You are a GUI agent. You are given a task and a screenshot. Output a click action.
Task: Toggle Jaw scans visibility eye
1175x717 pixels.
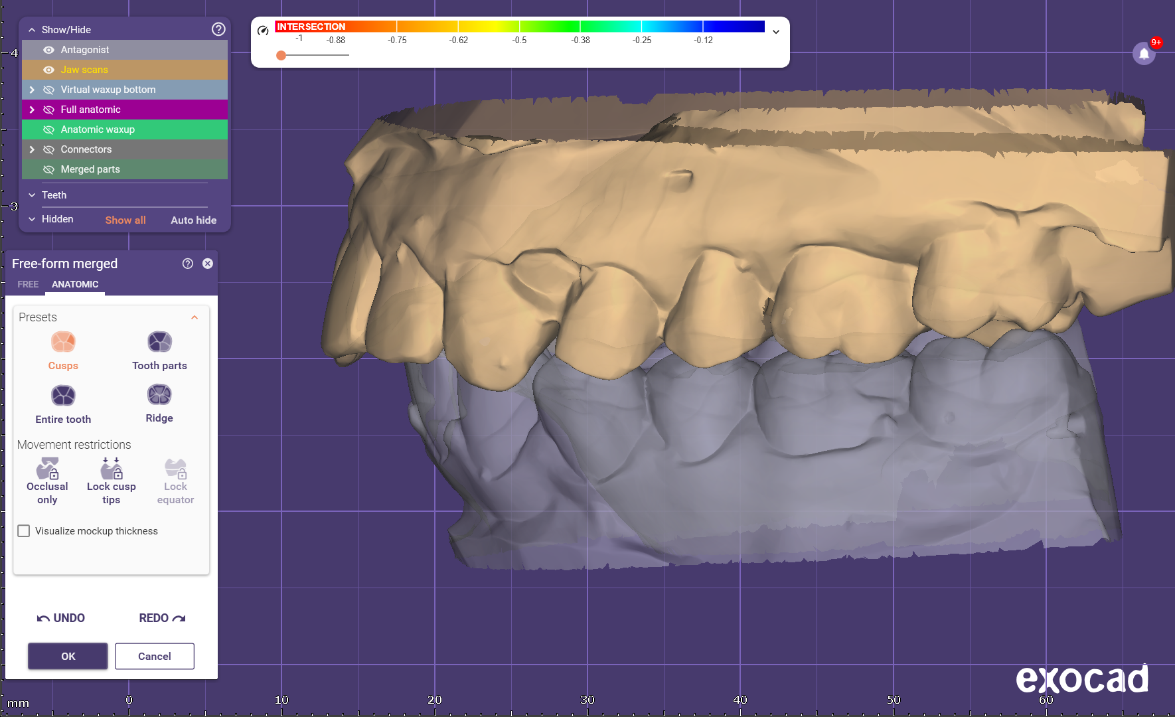(x=48, y=70)
